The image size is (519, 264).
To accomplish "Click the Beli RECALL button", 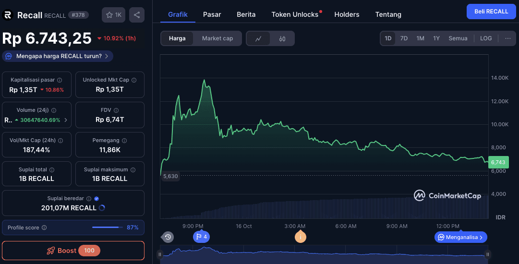I will point(491,12).
